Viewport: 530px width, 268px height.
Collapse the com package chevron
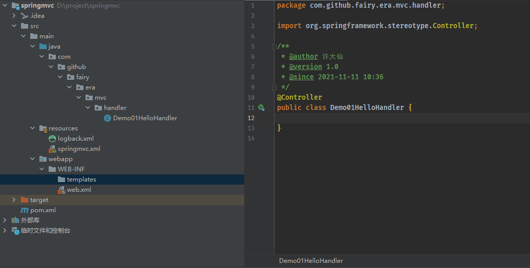[41, 56]
